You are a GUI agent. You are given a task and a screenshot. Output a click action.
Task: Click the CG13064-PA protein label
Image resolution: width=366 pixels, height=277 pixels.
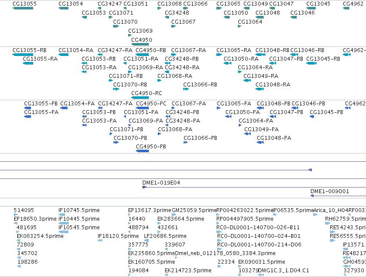point(256,121)
